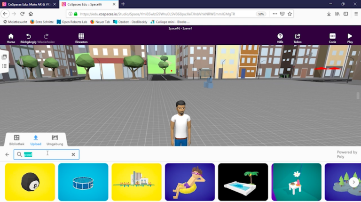Close the CoSpaces Edu :: Space96 browser tab
The image size is (361, 202).
114,4
